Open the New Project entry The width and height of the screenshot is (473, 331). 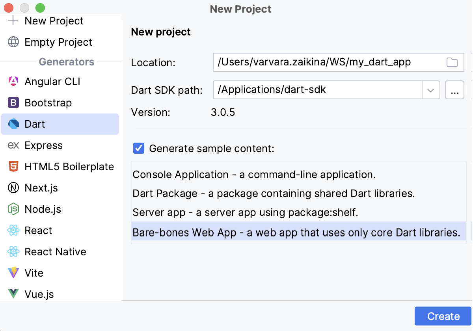point(54,20)
